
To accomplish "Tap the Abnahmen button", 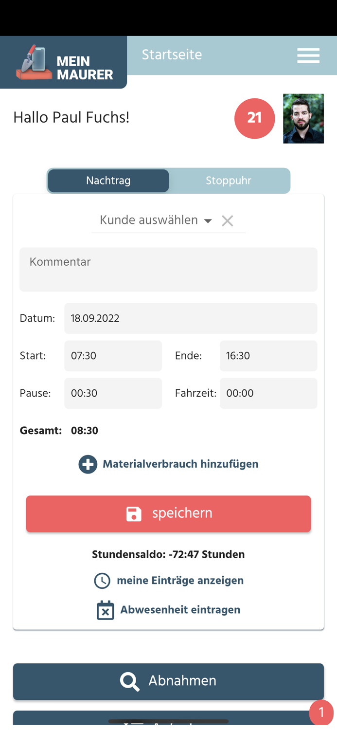I will (168, 681).
